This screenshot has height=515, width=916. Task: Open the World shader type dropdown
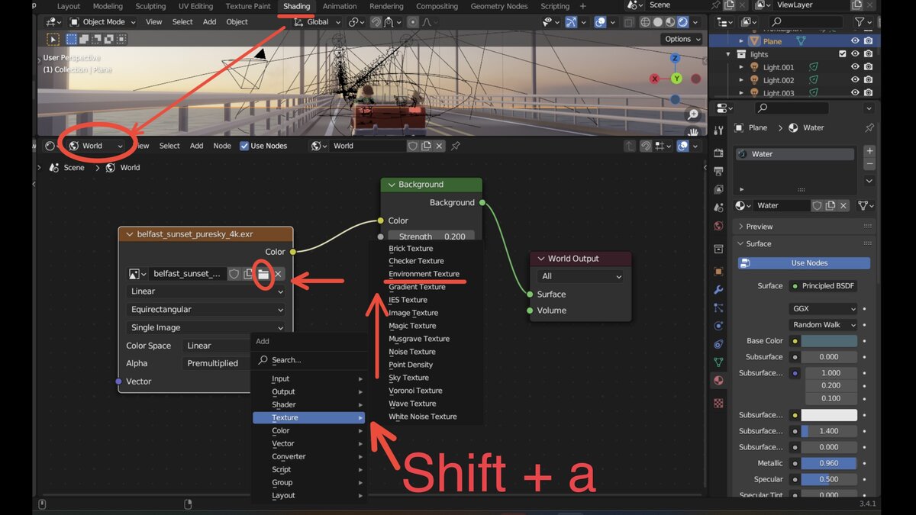coord(92,146)
